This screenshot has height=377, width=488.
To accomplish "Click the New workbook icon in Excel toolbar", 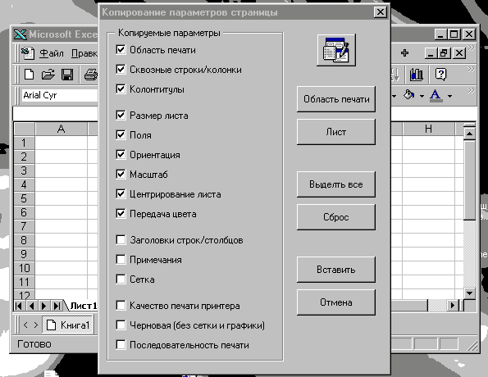I will pyautogui.click(x=29, y=75).
